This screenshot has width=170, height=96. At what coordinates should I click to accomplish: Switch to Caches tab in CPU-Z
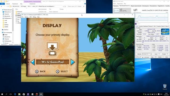(x=141, y=26)
